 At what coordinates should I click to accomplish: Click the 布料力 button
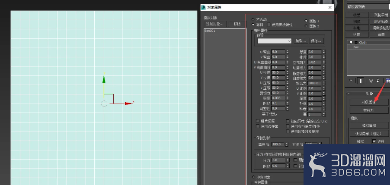[x=369, y=110]
